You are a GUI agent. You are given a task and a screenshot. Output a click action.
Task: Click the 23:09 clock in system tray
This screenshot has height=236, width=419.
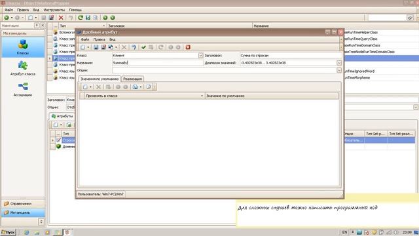tap(407, 232)
